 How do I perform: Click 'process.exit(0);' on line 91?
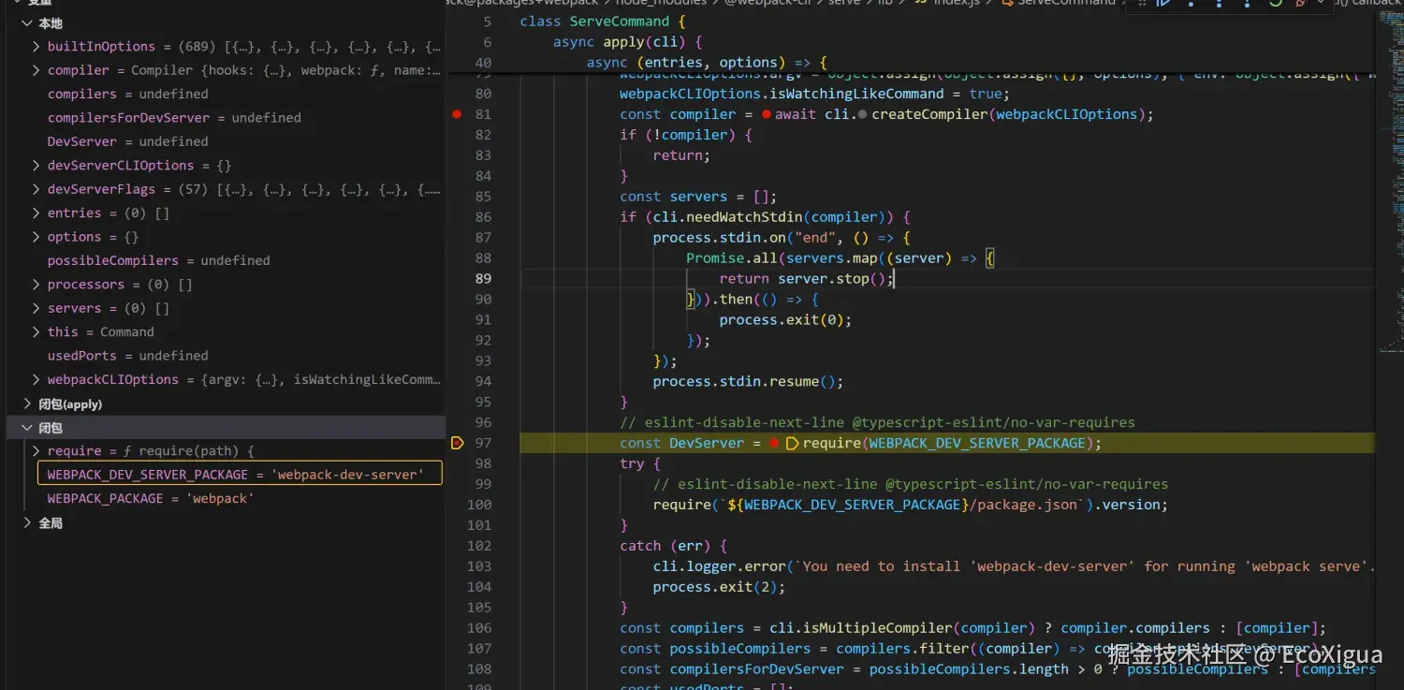(785, 320)
